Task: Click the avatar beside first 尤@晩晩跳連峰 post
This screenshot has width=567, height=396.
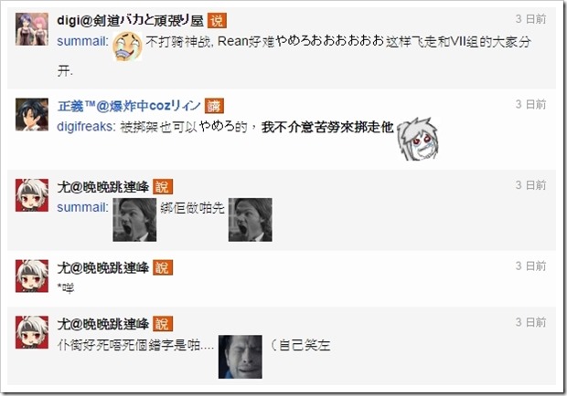Action: 32,195
